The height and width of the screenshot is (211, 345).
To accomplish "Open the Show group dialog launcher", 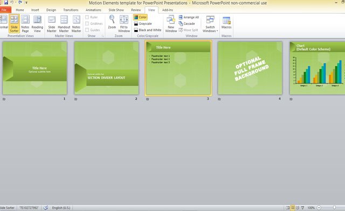I will pos(103,36).
